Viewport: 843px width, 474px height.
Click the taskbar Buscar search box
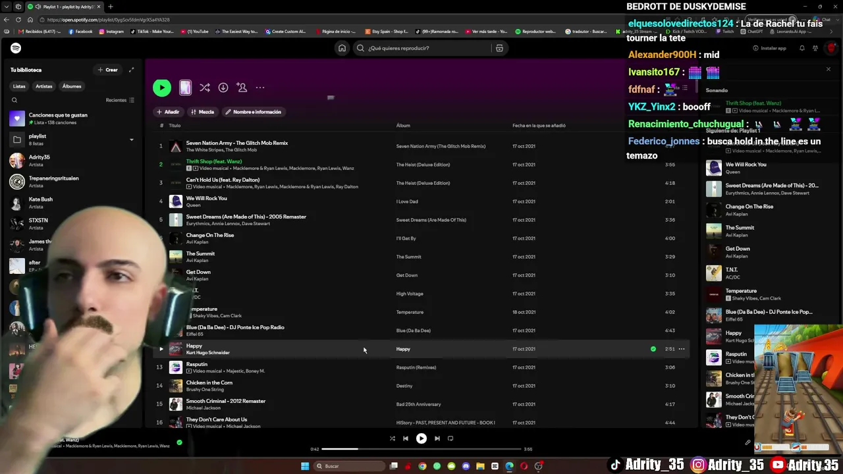[x=349, y=466]
